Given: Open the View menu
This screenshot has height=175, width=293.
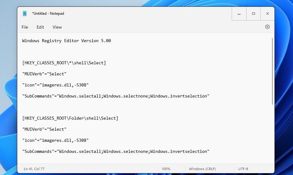Looking at the screenshot, I should coord(57,27).
